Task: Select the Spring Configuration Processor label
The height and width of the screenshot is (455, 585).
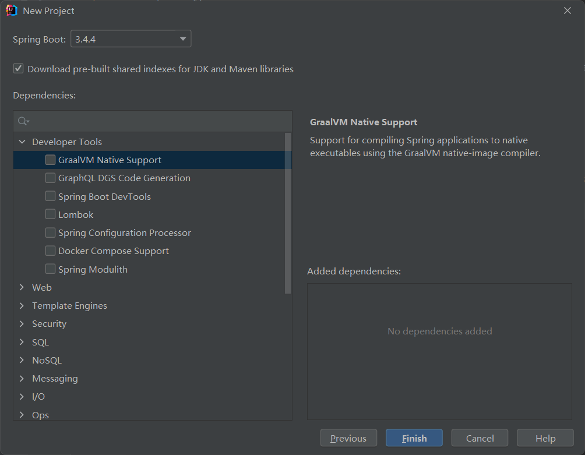Action: (125, 232)
